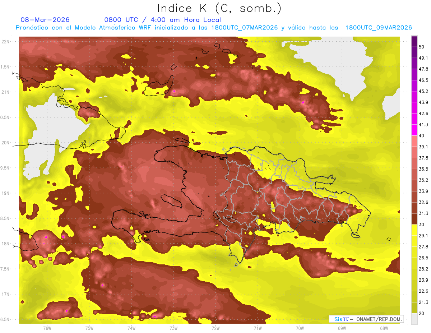Viewport: 431px width, 333px height.
Task: Select the bright yellow swatch between 29.1 and 30
Action: 414,230
